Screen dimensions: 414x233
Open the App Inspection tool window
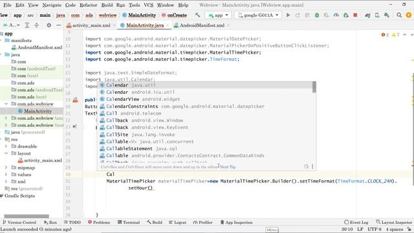point(236,222)
